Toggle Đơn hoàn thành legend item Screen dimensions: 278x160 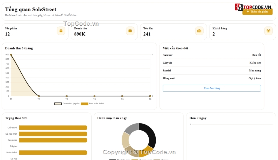[x=92, y=104]
